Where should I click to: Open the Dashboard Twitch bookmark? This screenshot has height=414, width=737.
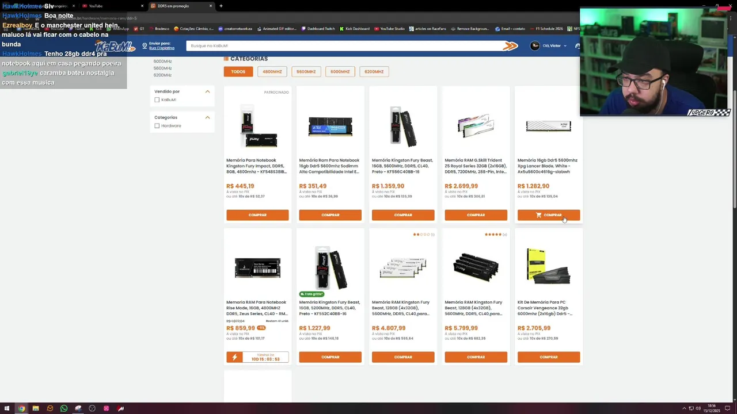coord(318,29)
